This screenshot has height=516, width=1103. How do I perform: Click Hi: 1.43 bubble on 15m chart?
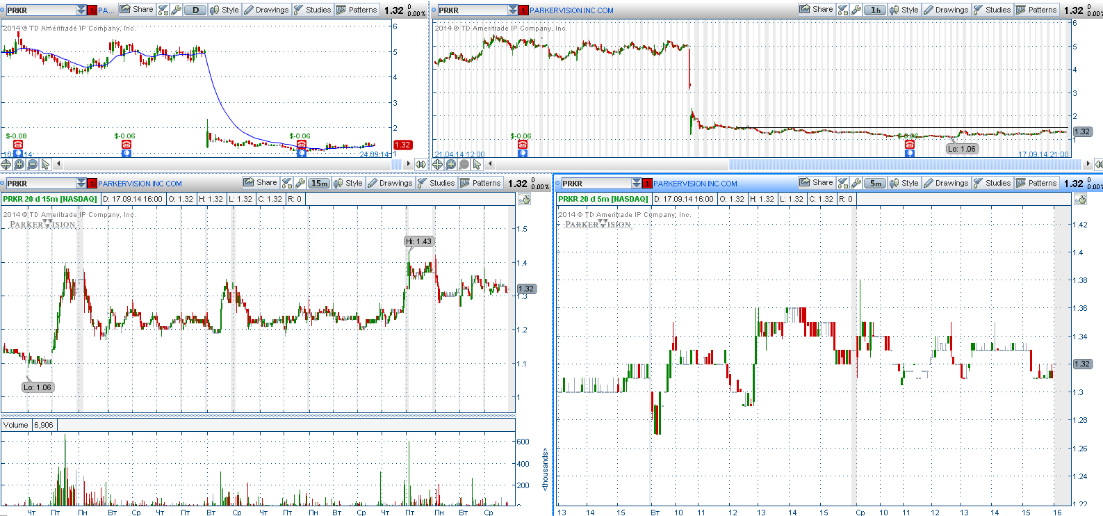click(420, 241)
